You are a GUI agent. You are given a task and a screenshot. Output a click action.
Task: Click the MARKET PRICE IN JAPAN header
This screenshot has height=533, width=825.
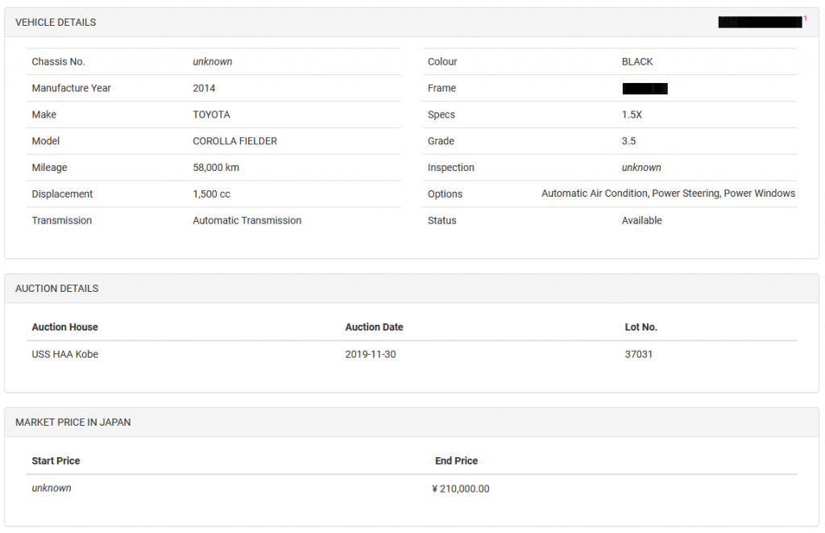pos(73,423)
